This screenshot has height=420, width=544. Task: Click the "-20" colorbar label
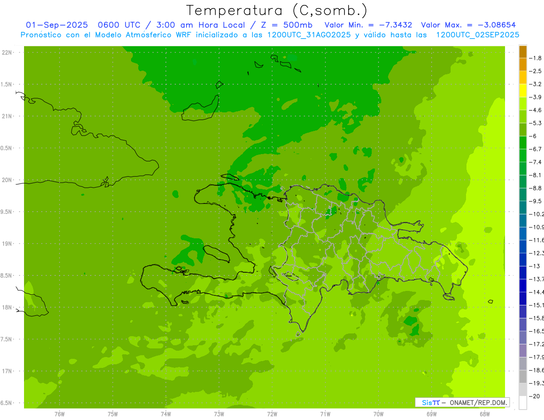pos(535,396)
